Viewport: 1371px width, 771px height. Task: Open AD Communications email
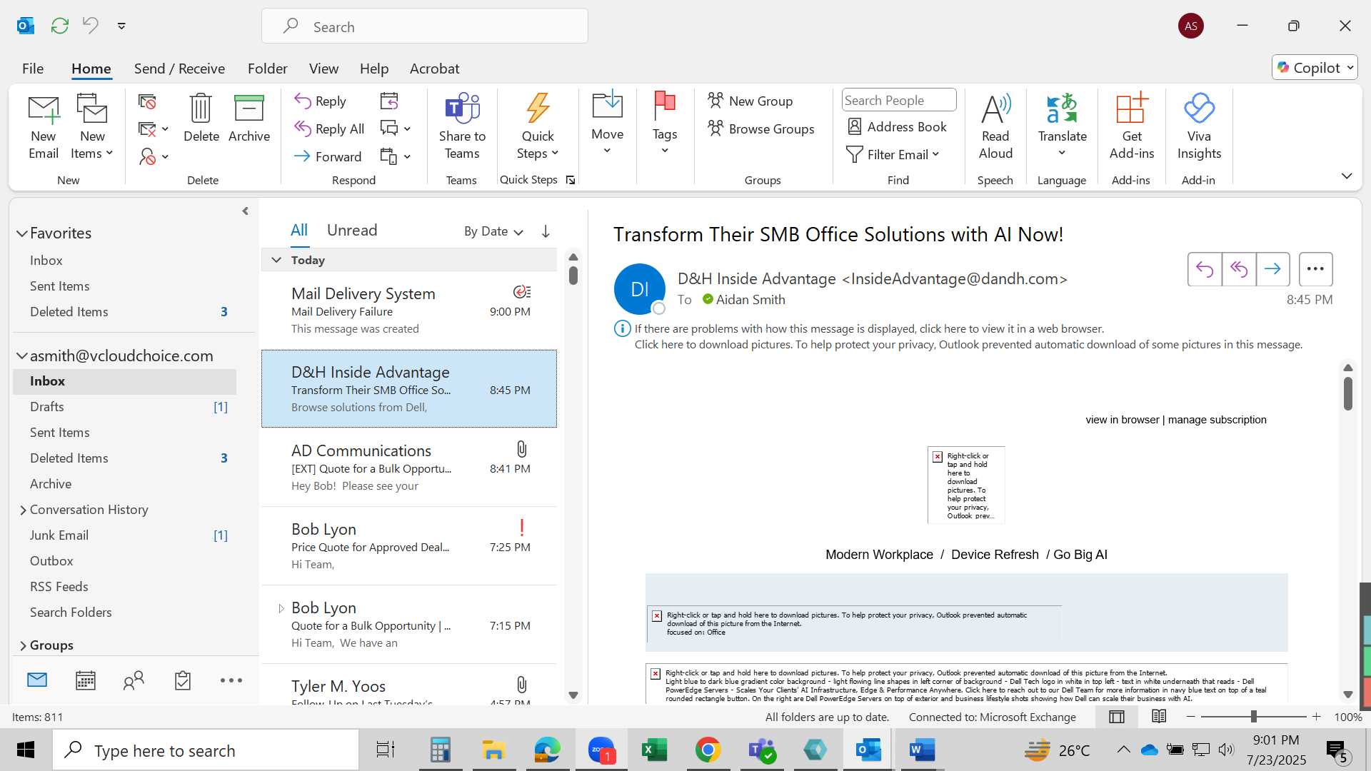(409, 468)
